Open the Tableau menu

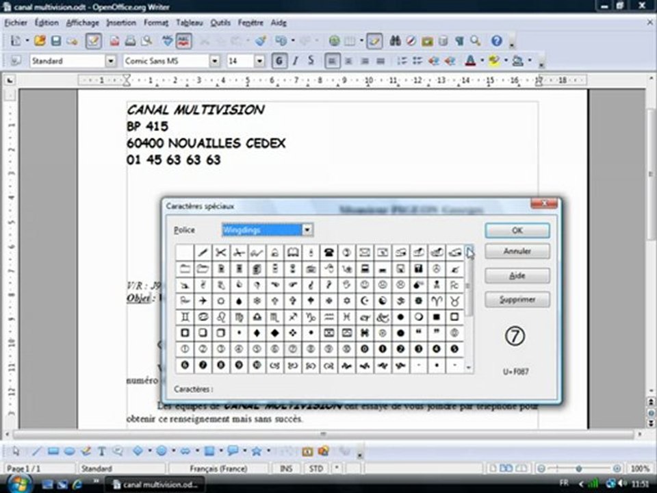pyautogui.click(x=190, y=23)
